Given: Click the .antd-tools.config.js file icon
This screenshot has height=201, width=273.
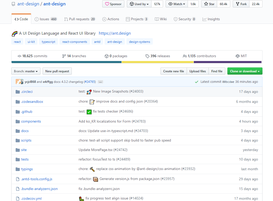Looking at the screenshot, I should [x=18, y=179].
